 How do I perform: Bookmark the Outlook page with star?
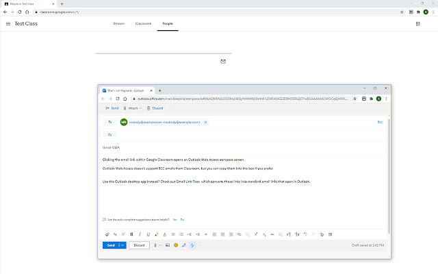pyautogui.click(x=355, y=99)
